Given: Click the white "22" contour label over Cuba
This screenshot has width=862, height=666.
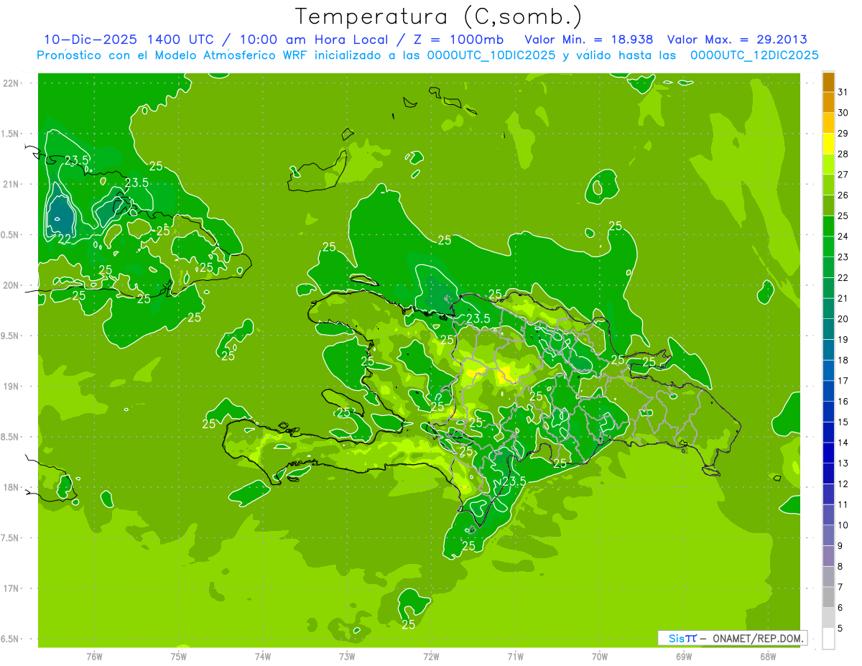Looking at the screenshot, I should (65, 239).
